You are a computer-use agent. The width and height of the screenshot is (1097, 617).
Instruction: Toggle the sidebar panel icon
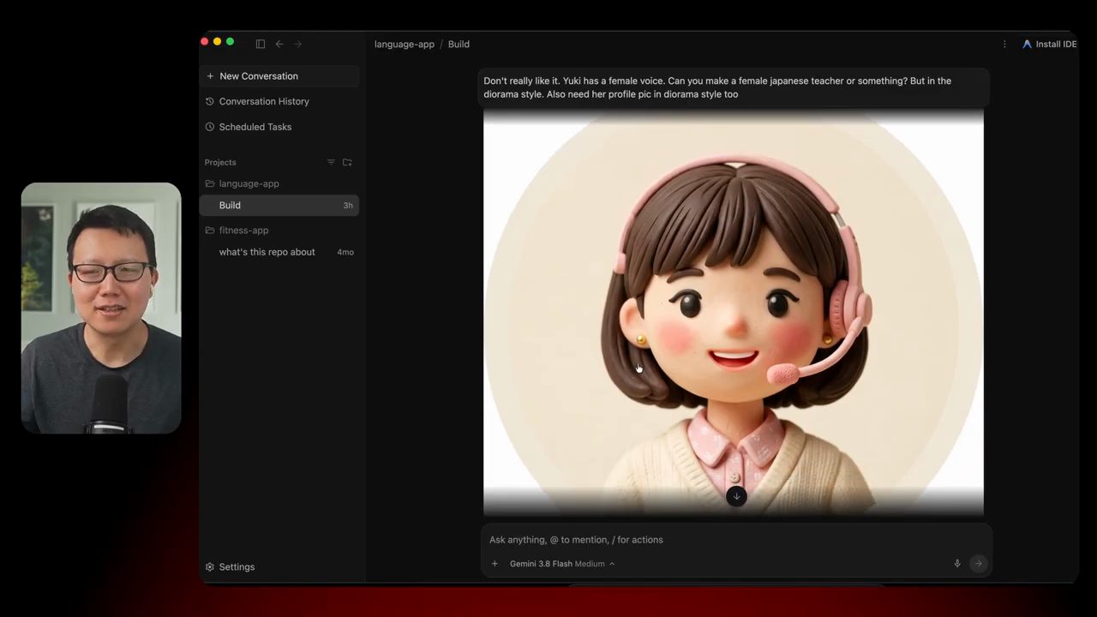(261, 44)
